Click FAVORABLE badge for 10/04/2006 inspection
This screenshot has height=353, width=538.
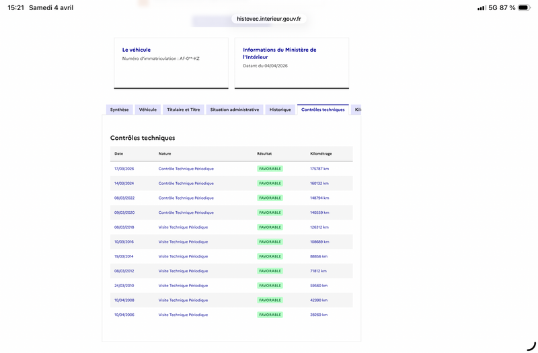pyautogui.click(x=270, y=315)
